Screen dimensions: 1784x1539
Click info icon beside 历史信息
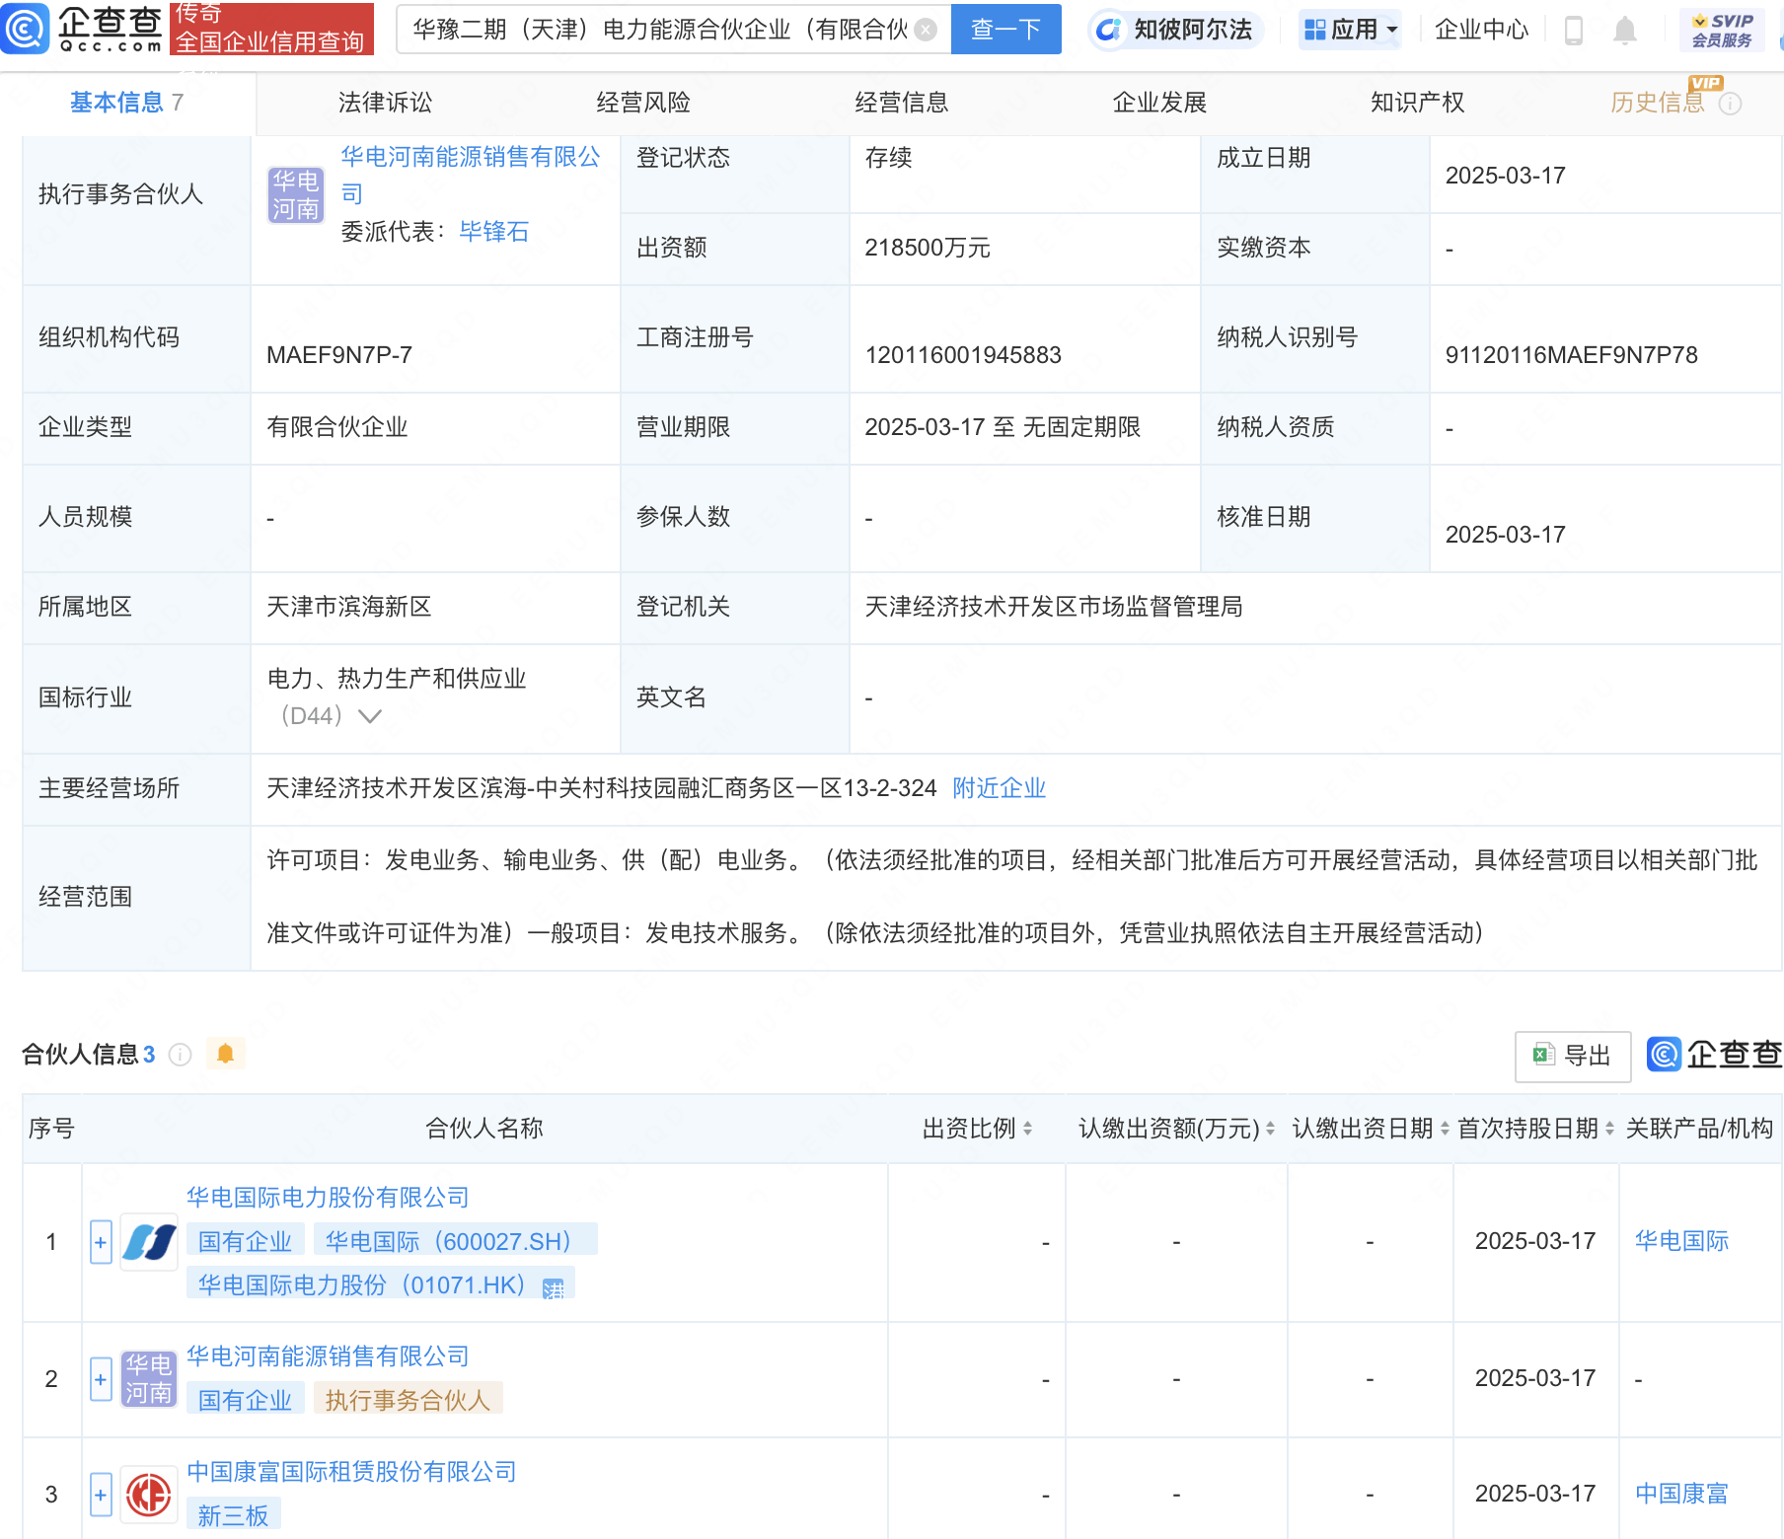pyautogui.click(x=1730, y=104)
